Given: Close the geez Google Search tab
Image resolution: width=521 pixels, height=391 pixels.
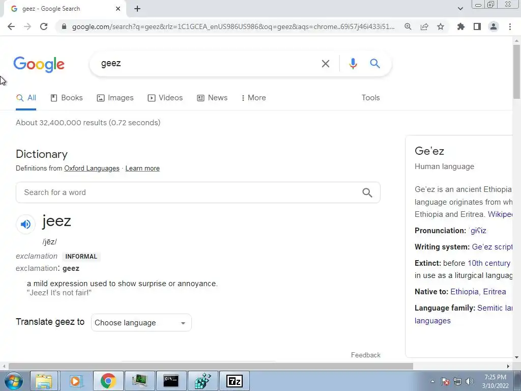Looking at the screenshot, I should coord(118,9).
